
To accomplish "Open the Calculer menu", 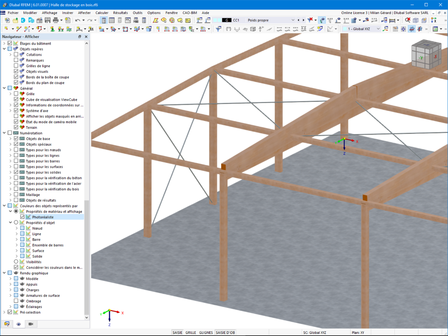I will coord(102,13).
